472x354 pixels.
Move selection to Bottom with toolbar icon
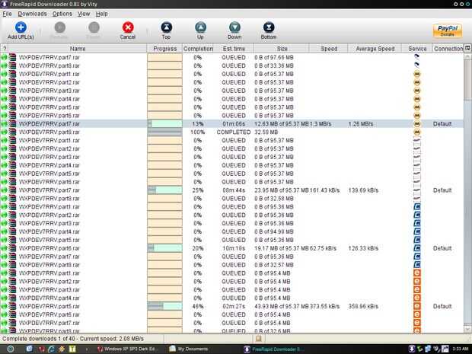pos(269,27)
